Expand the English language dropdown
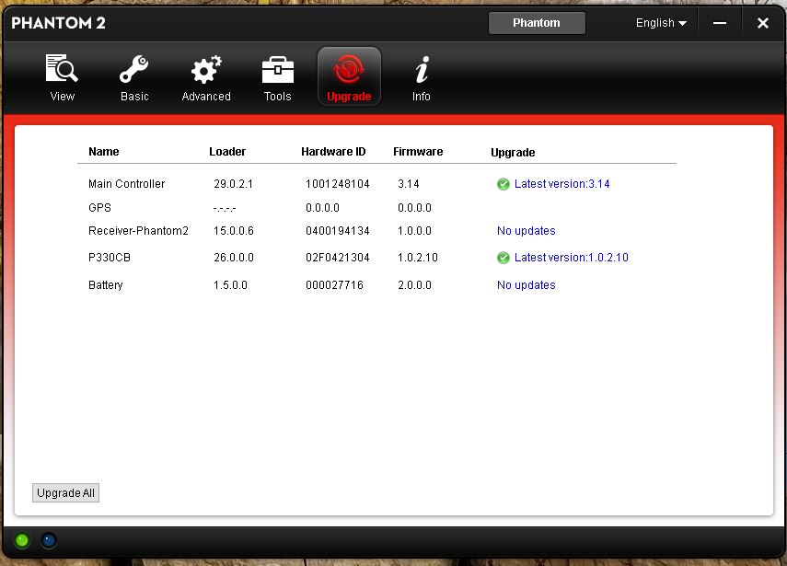 pyautogui.click(x=661, y=23)
